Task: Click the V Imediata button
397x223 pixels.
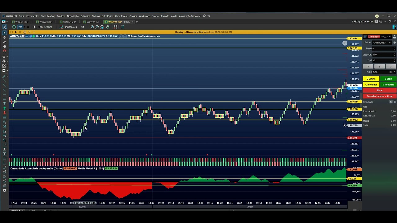Action: click(388, 85)
